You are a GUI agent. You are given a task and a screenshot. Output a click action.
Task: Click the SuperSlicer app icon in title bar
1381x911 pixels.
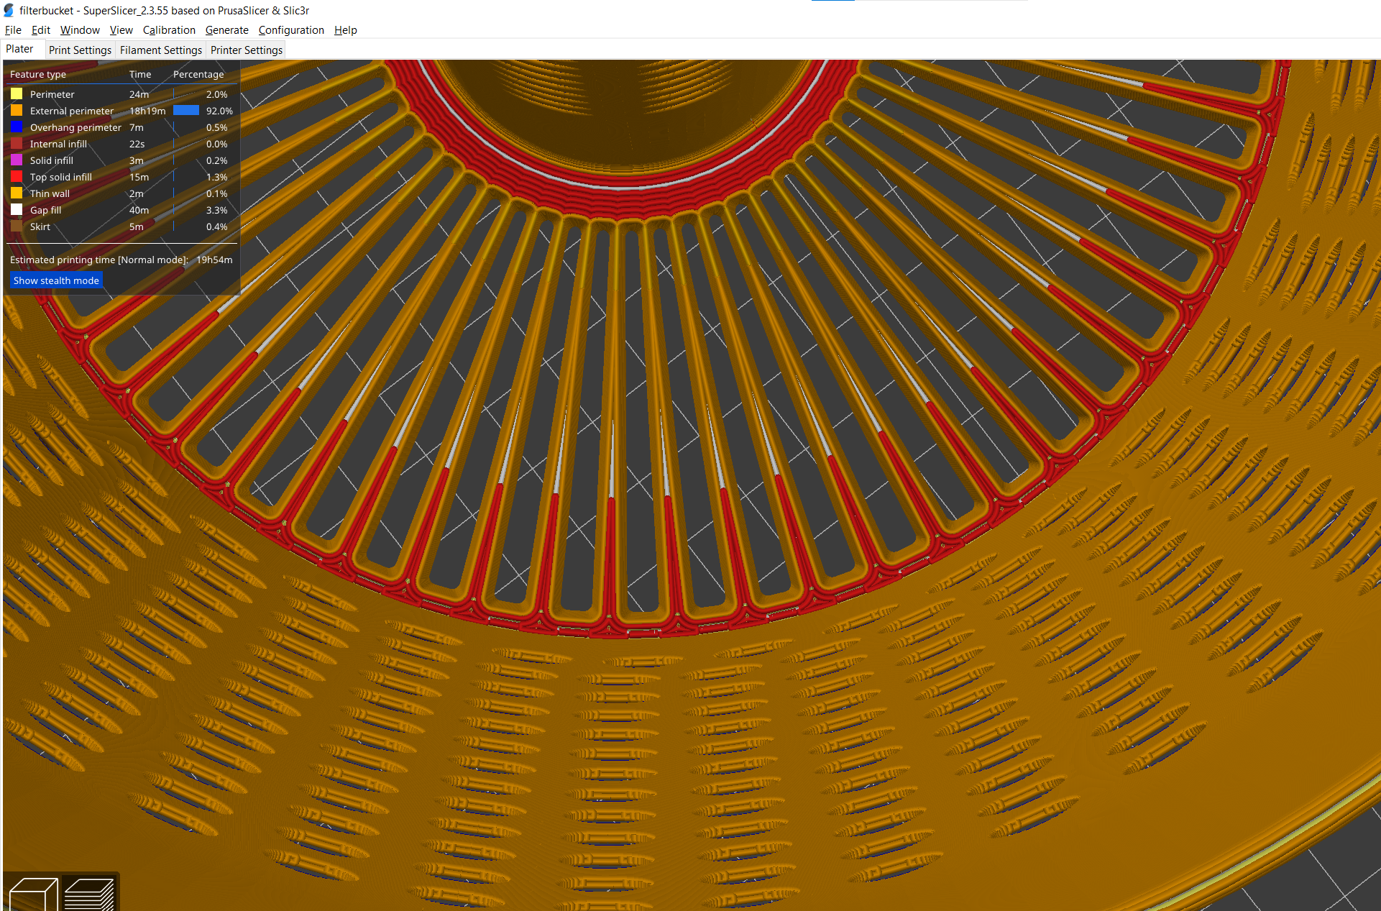[x=9, y=10]
